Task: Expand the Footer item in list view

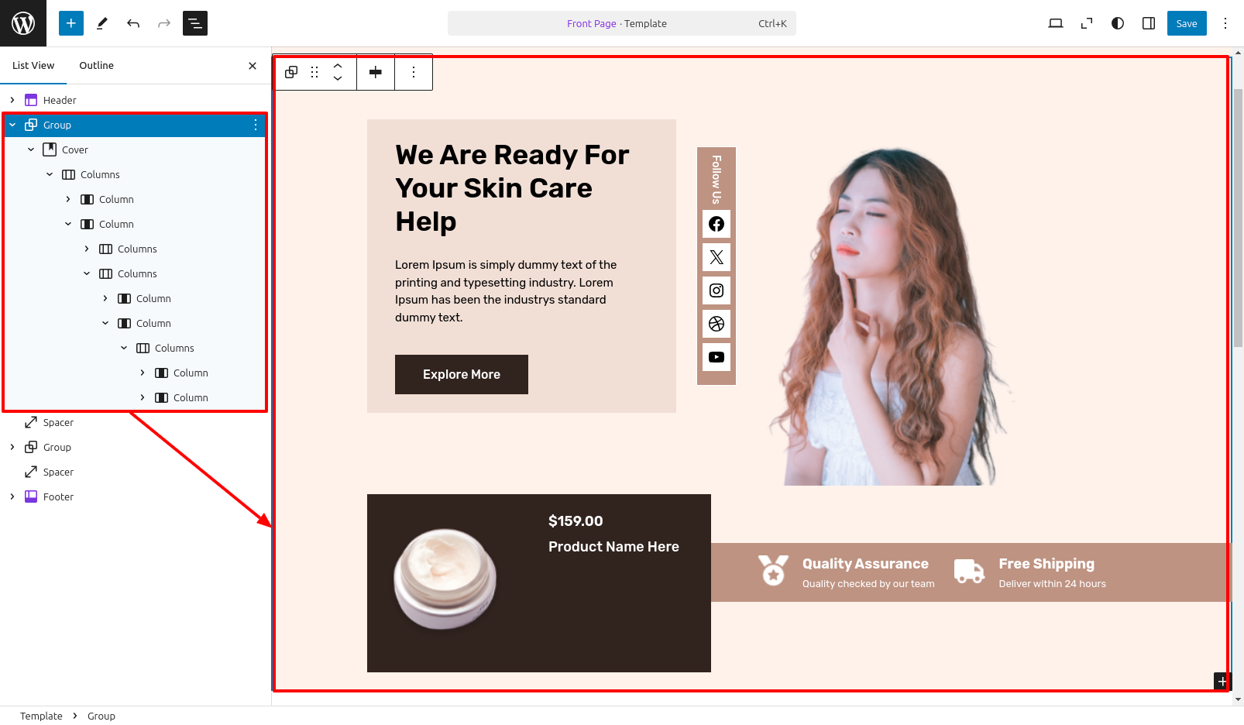Action: coord(12,497)
